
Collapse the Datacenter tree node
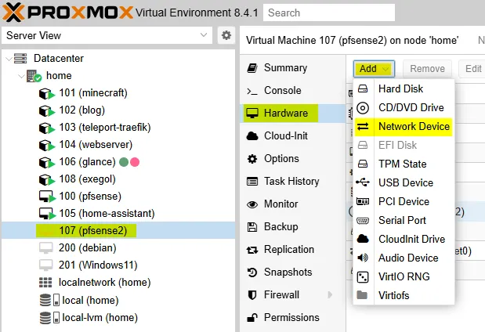[9, 59]
